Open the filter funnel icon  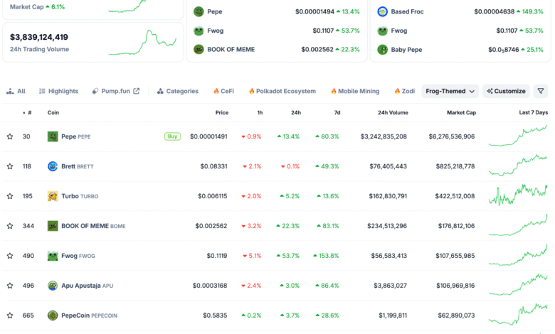click(541, 91)
